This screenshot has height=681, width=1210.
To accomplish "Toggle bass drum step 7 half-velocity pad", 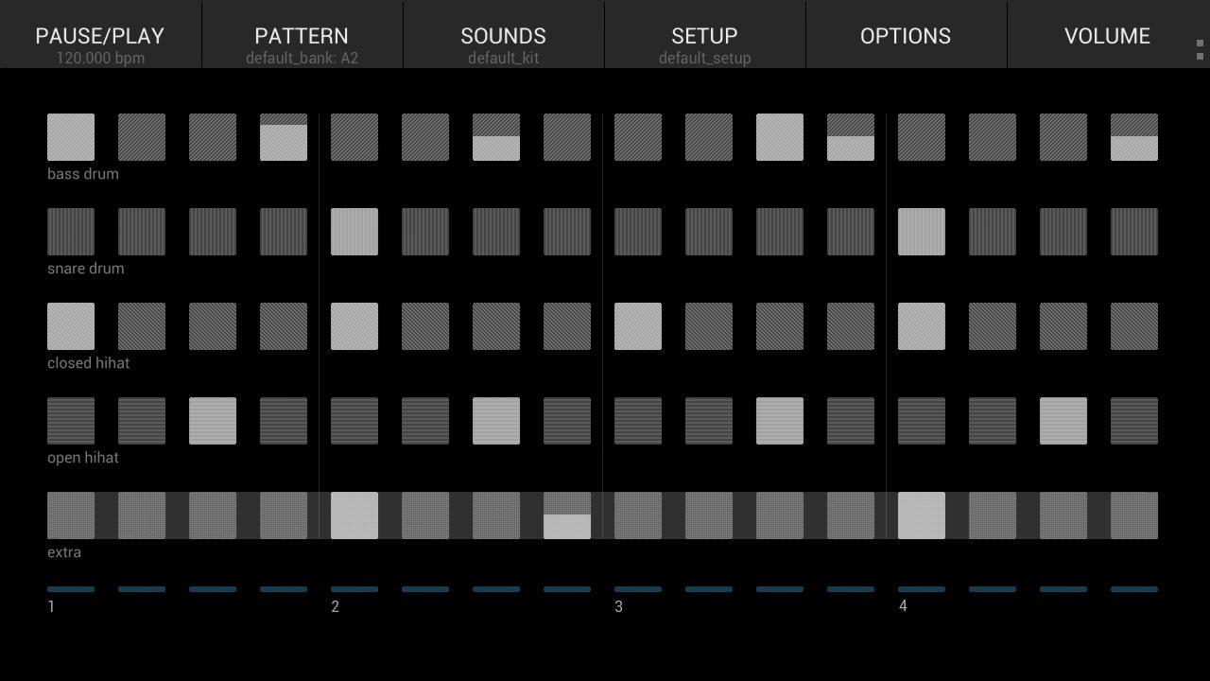I will (496, 137).
